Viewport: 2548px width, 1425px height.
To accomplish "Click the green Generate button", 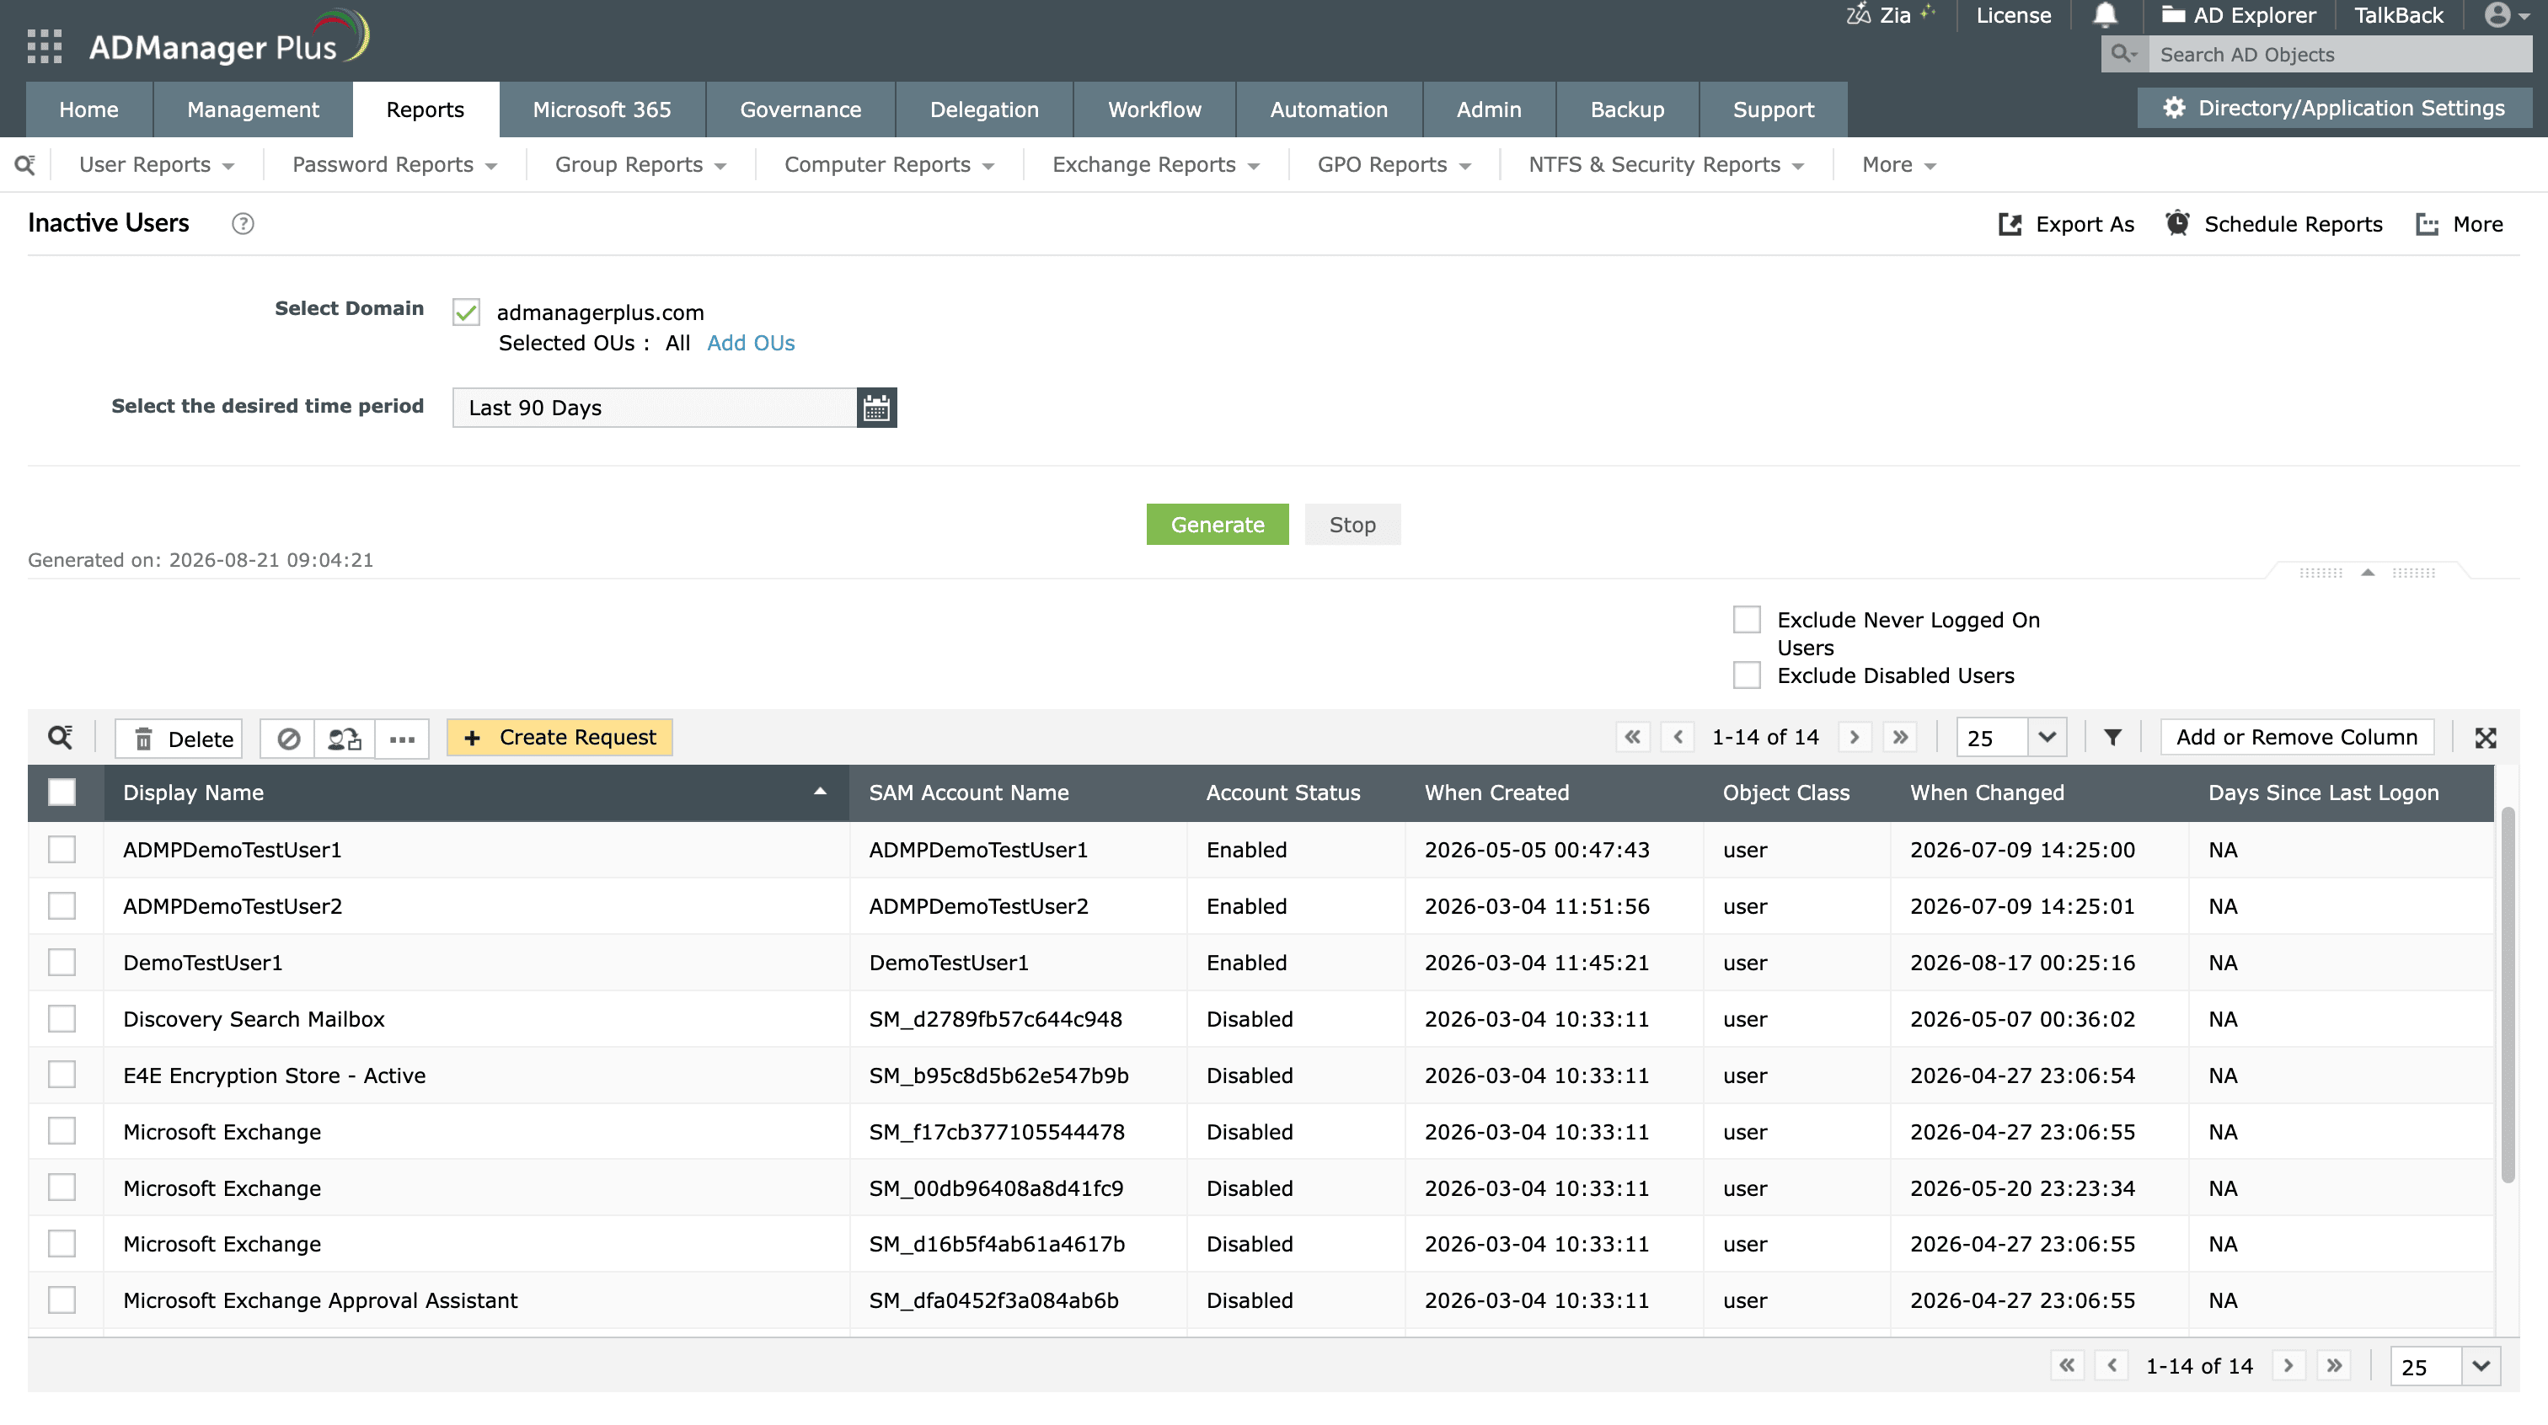I will pos(1218,525).
